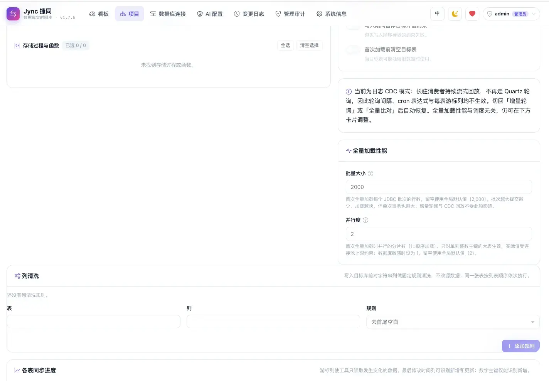The height and width of the screenshot is (381, 549).
Task: Click the 存储过程与函数 code icon
Action: [17, 46]
